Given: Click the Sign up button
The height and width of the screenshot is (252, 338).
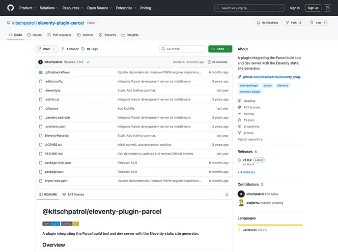Looking at the screenshot, I should click(313, 8).
